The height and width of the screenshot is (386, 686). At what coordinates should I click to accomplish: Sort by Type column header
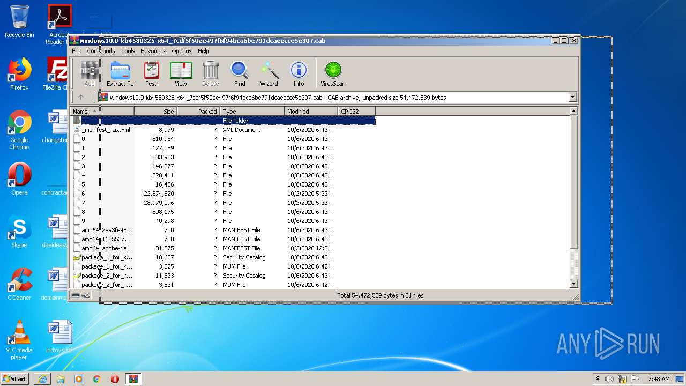(x=252, y=111)
